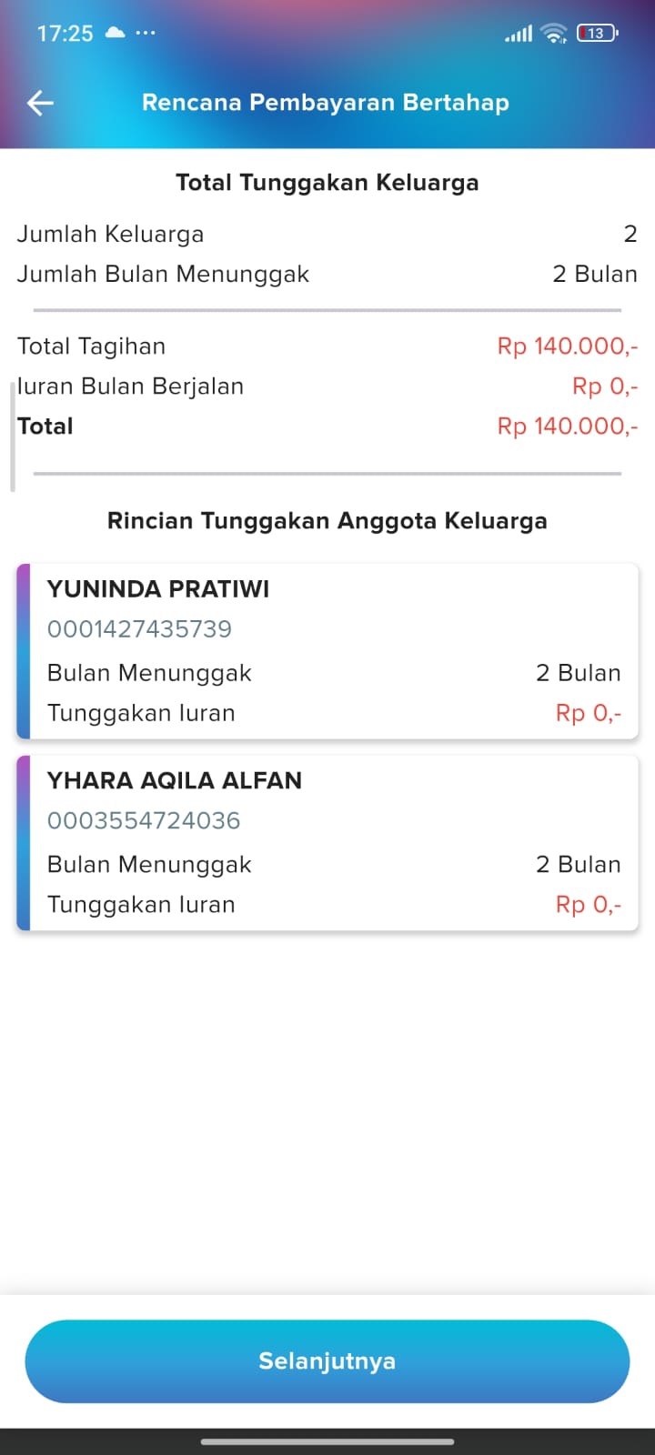Tap the Rincian Tunggakan Anggota Keluarga heading
Screen dimensions: 655x1455
click(x=327, y=521)
